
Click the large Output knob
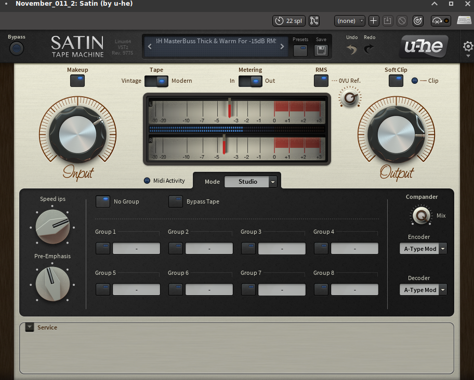click(397, 134)
